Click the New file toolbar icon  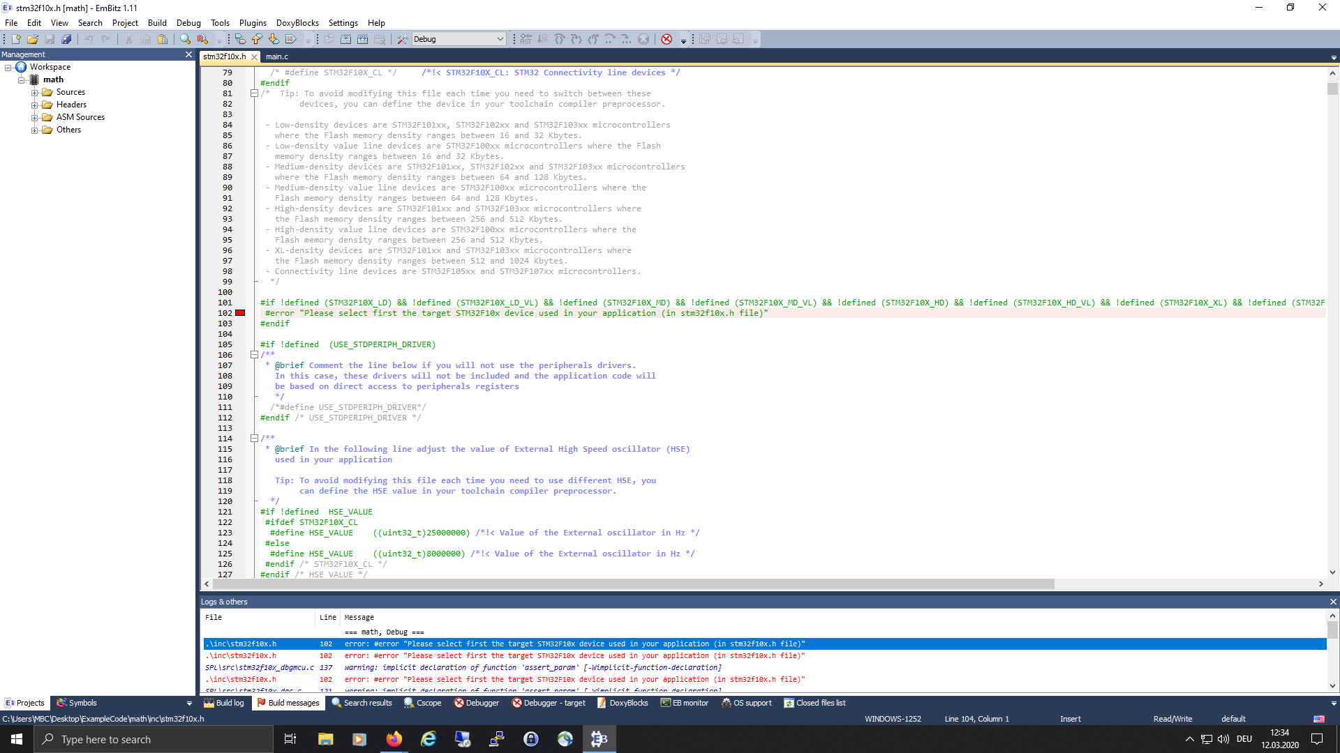tap(16, 39)
